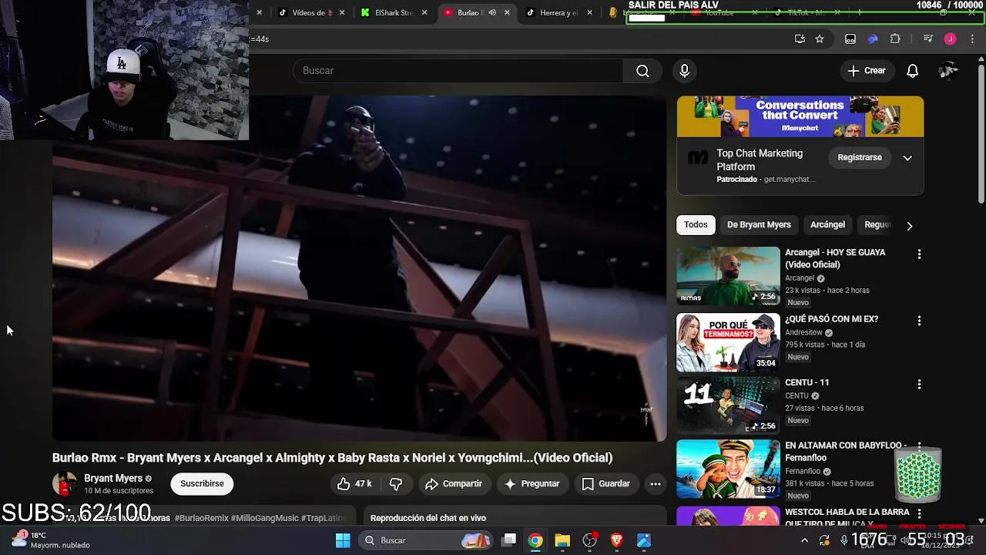This screenshot has width=986, height=555.
Task: Click the Preguntar button
Action: (x=532, y=484)
